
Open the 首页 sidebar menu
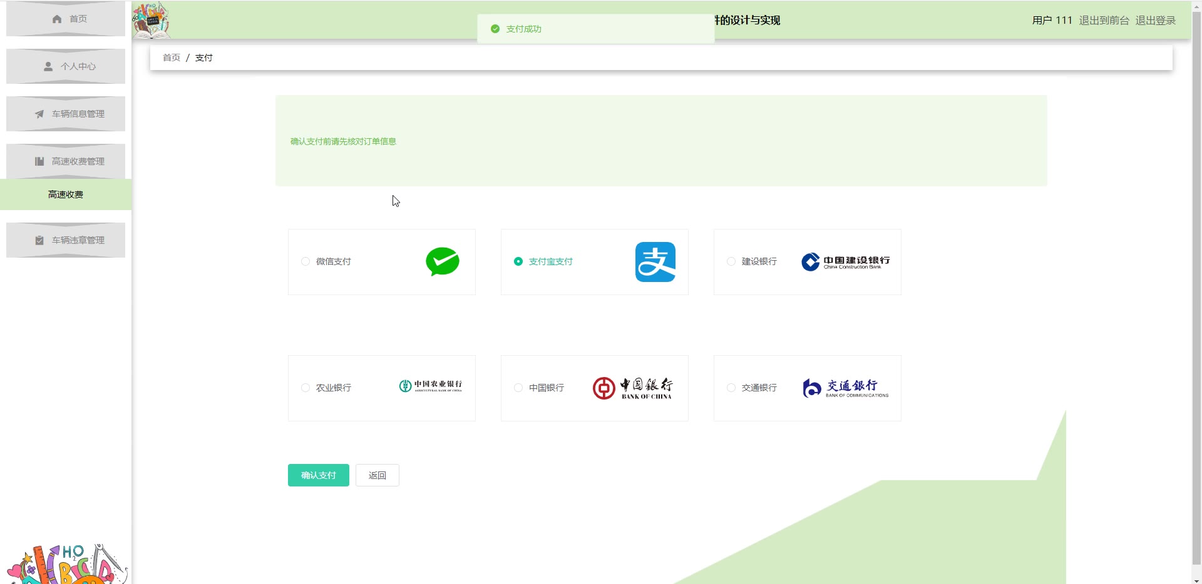(66, 19)
